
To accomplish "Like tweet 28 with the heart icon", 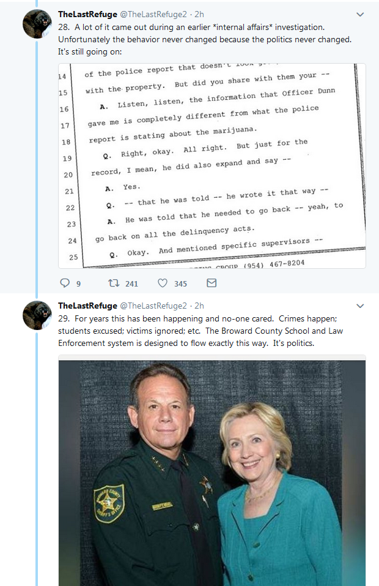I will click(x=163, y=283).
